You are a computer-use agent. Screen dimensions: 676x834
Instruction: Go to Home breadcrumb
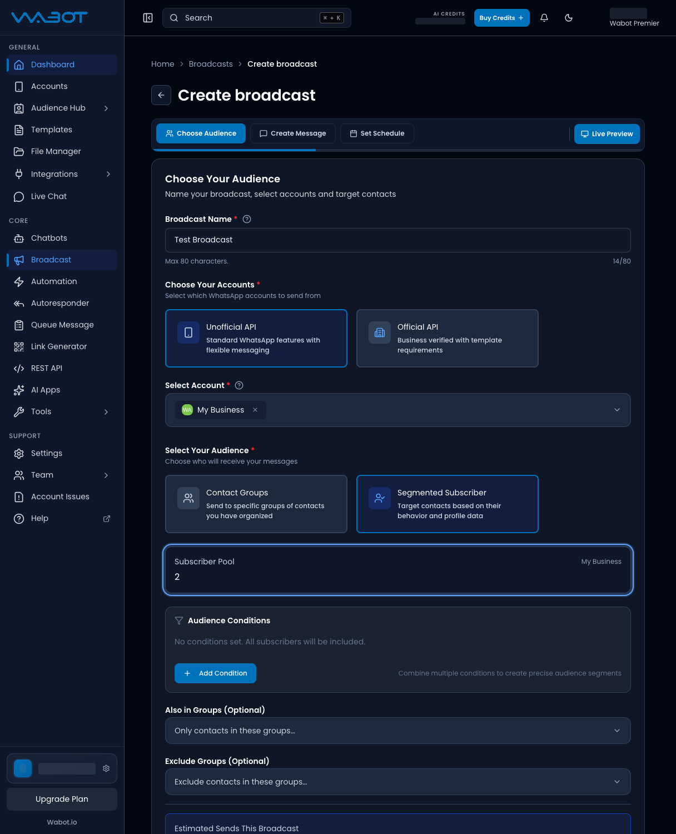point(163,64)
